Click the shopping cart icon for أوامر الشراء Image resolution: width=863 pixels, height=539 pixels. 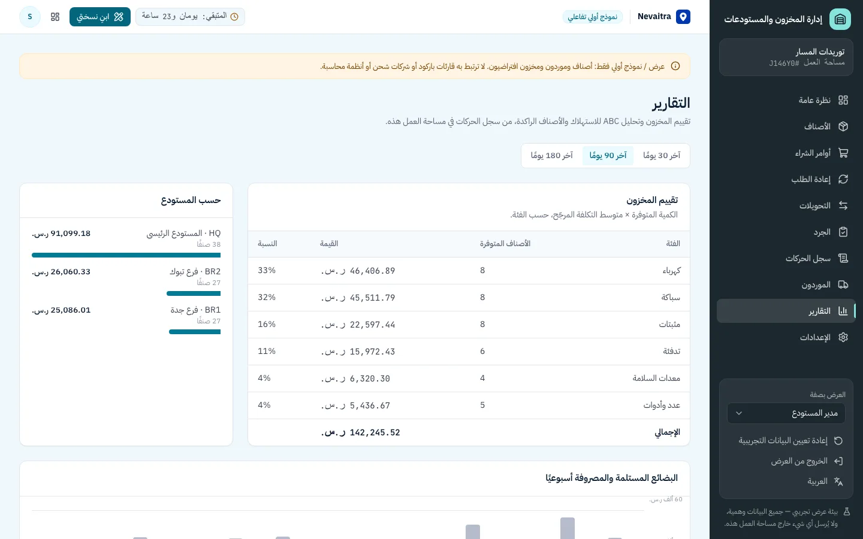point(843,153)
